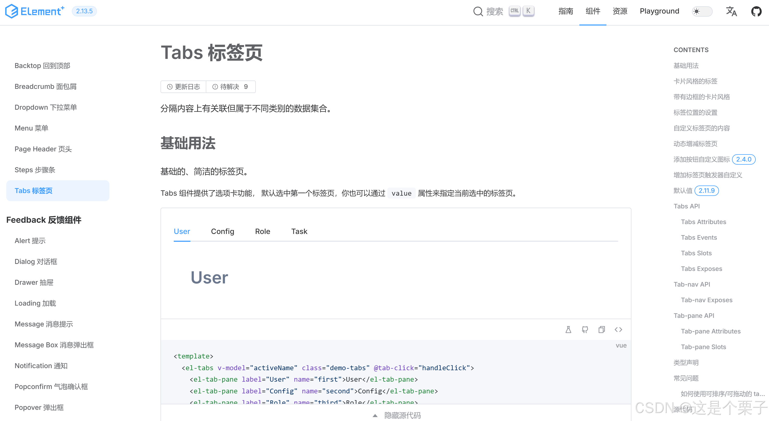
Task: Select the Task tab in demo
Action: click(299, 231)
